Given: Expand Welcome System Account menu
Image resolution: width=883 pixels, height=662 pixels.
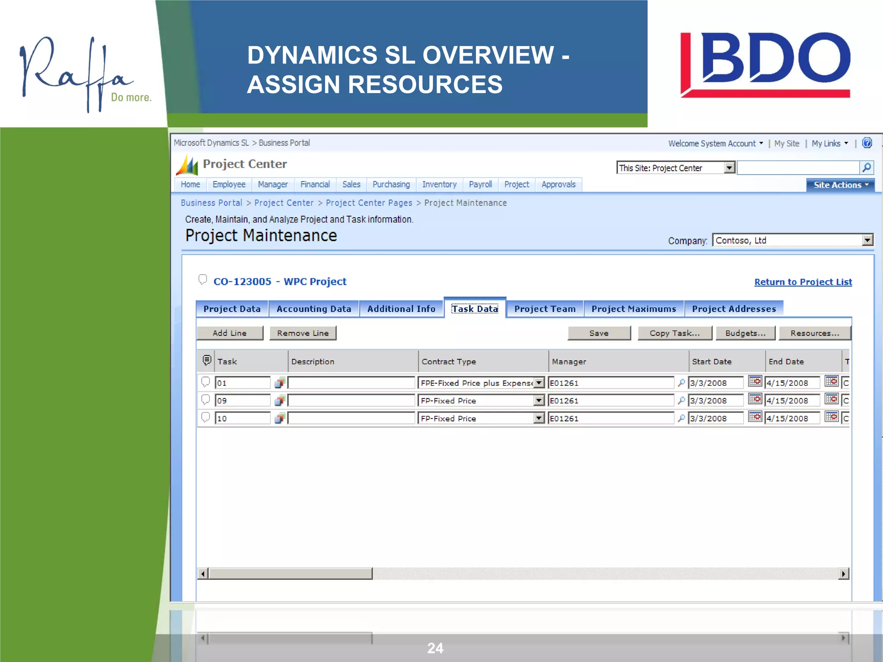Looking at the screenshot, I should 716,144.
